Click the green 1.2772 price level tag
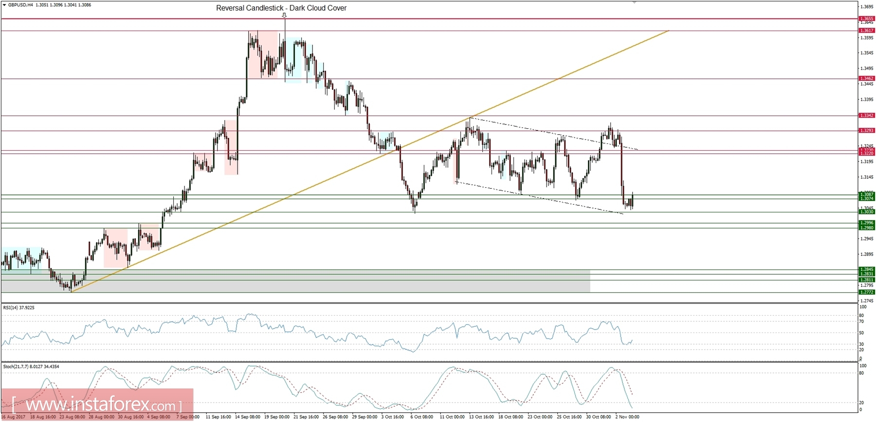Viewport: 876px width, 422px height. [x=867, y=292]
